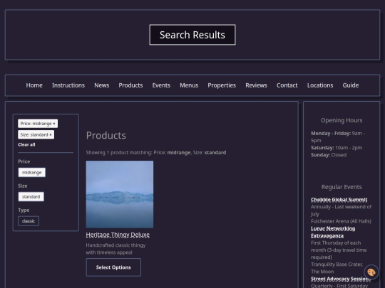385x288 pixels.
Task: Click the Regular Events sidebar heading
Action: point(342,187)
